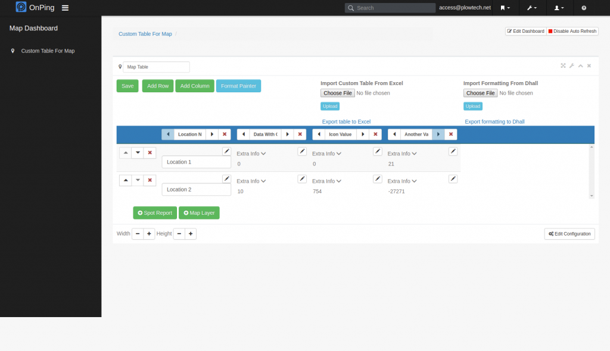The width and height of the screenshot is (610, 351).
Task: Increase table Width using the plus stepper
Action: pos(148,233)
